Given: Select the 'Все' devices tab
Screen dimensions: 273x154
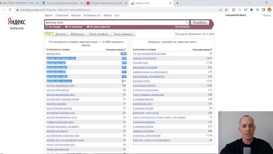Looking at the screenshot, I should (x=49, y=34).
